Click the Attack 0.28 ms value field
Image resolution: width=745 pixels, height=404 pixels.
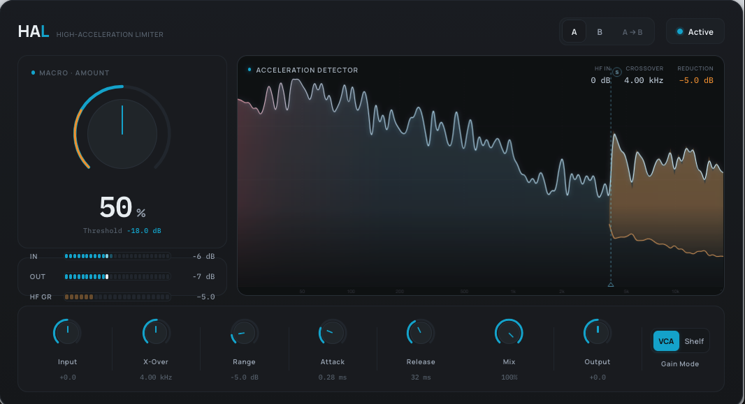tap(333, 377)
